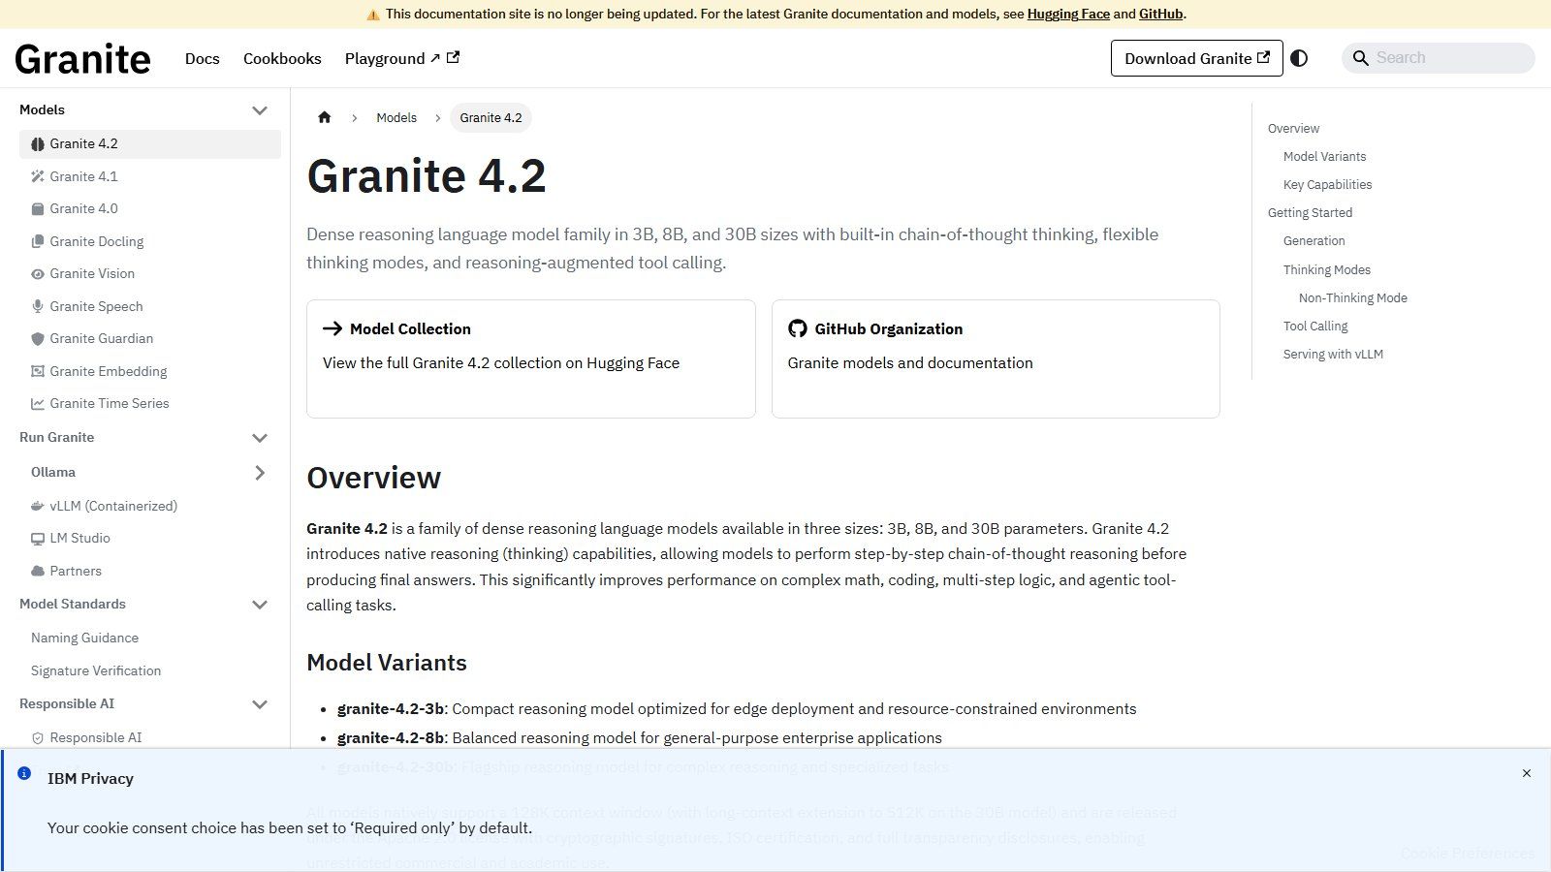Image resolution: width=1551 pixels, height=872 pixels.
Task: Jump to Thinking Modes in contents
Action: (1326, 269)
